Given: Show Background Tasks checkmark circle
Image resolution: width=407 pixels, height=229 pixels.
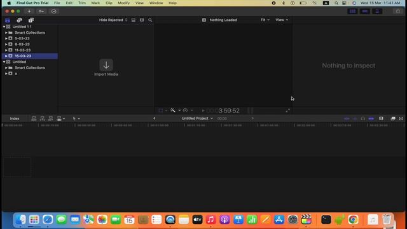Looking at the screenshot, I should click(x=53, y=11).
